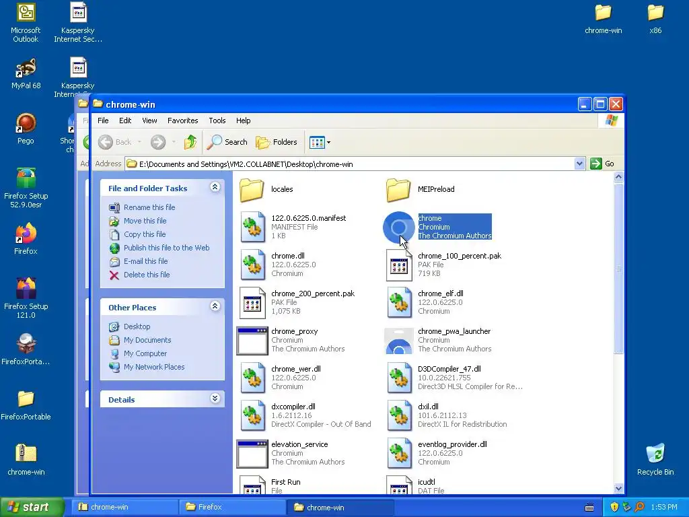689x517 pixels.
Task: Click E-mail this file link
Action: 145,261
